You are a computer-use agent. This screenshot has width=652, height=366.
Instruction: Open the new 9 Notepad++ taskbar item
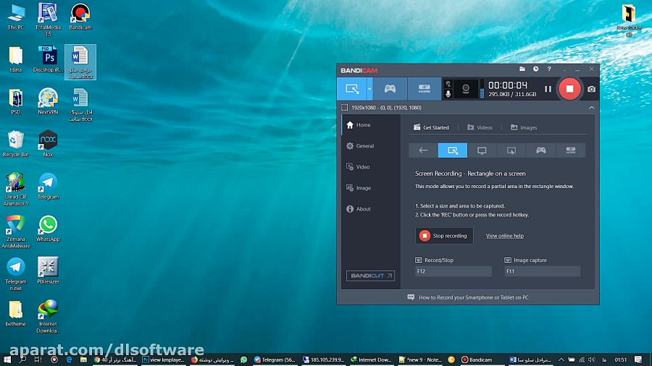tap(420, 359)
